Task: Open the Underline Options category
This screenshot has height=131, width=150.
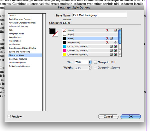Action: (17, 63)
